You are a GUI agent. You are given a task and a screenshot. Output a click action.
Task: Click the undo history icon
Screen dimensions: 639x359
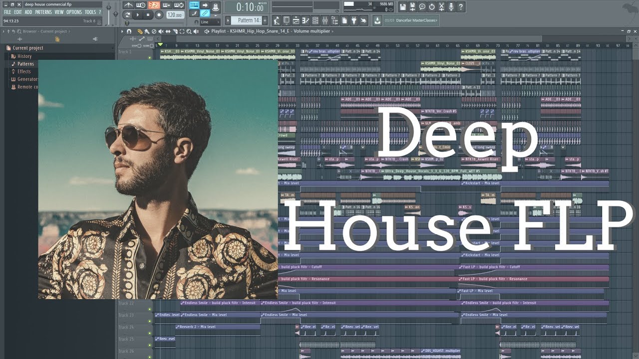coord(432,7)
